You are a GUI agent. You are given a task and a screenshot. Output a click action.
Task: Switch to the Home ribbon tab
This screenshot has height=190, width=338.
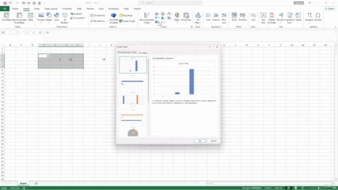pos(15,8)
